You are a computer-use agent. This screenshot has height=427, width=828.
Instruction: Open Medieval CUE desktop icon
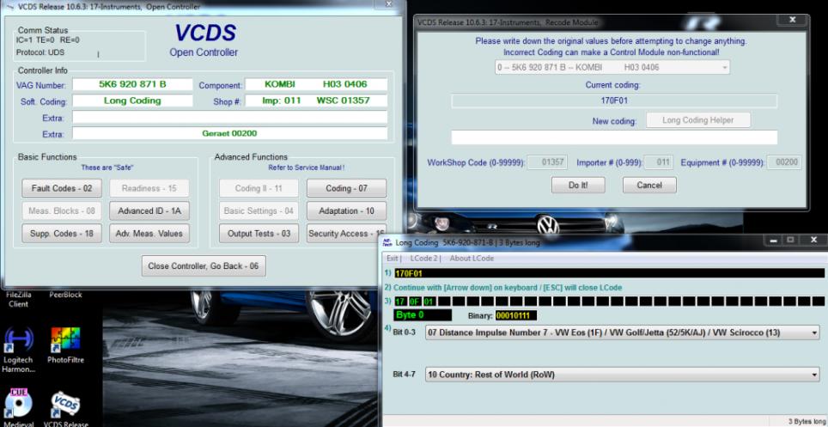pos(19,408)
